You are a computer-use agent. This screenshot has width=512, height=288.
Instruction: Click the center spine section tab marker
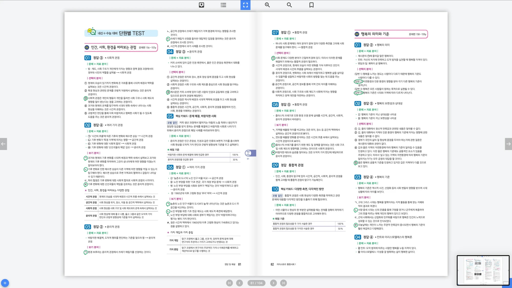click(250, 153)
